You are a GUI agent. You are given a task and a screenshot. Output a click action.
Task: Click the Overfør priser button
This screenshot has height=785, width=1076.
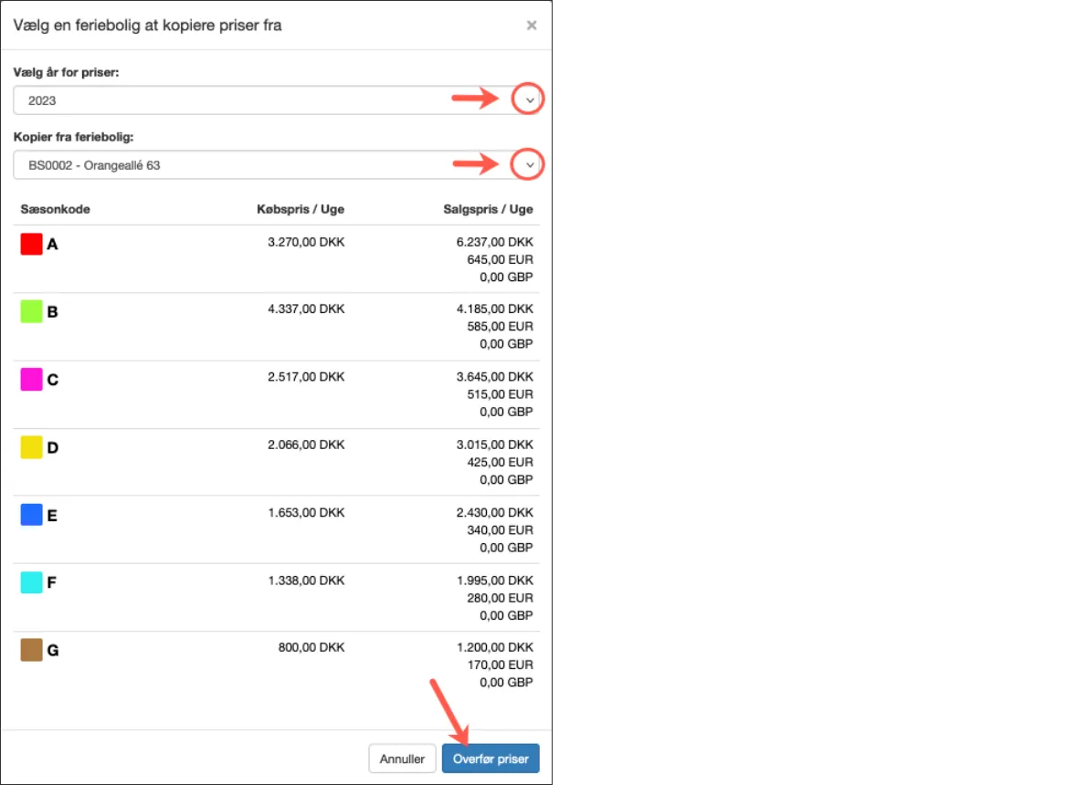pos(491,759)
